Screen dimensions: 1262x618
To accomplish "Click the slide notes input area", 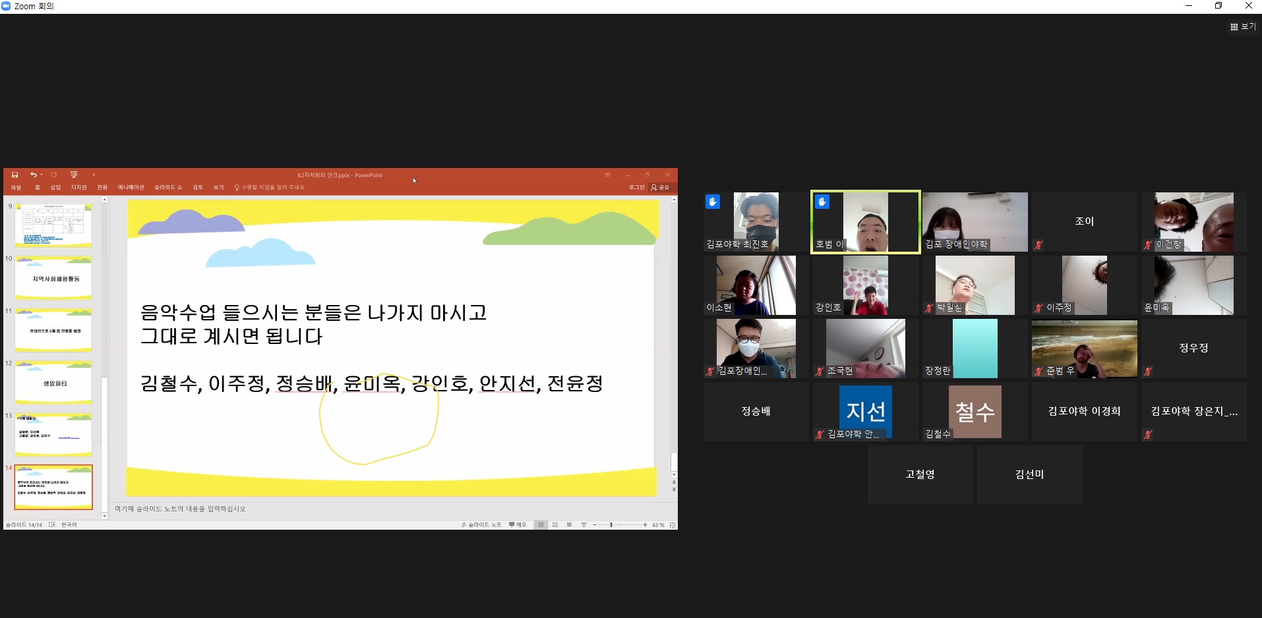I will (x=394, y=509).
